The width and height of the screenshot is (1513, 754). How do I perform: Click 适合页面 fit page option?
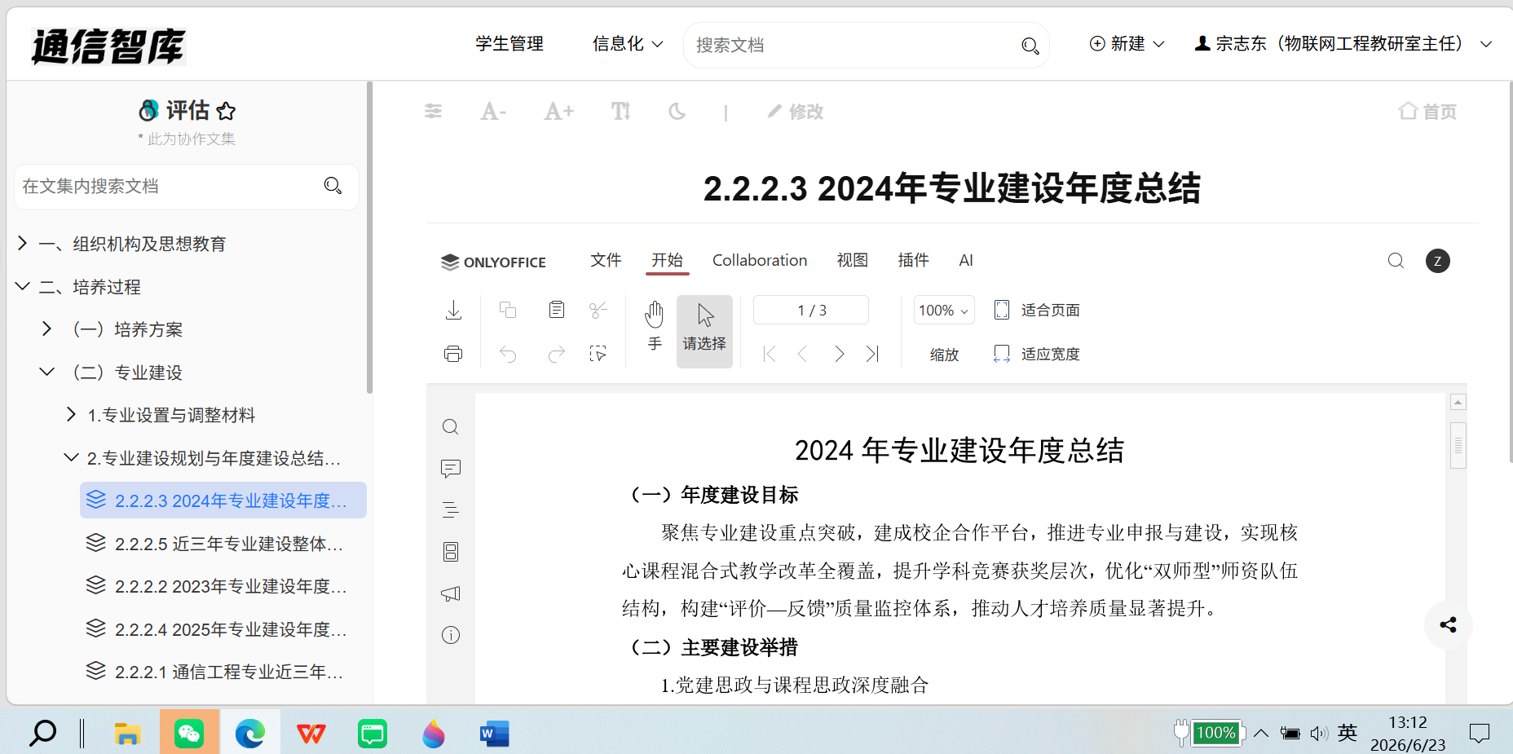pyautogui.click(x=1038, y=311)
